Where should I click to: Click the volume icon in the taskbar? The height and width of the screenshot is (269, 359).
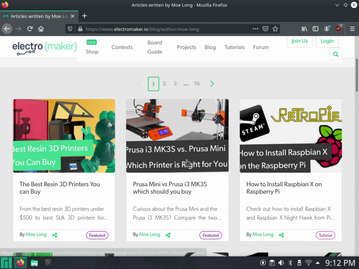pyautogui.click(x=280, y=262)
